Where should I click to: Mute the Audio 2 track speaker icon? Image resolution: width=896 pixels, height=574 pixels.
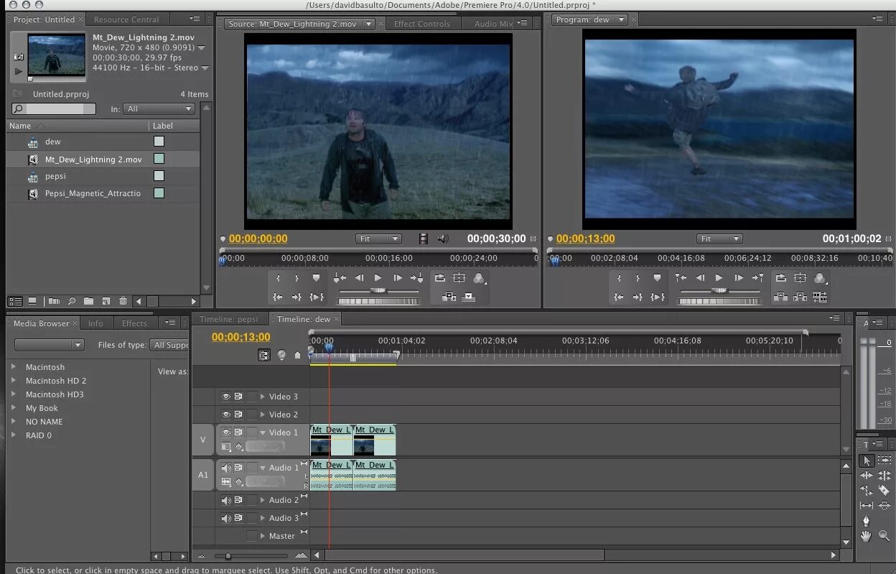pos(226,500)
